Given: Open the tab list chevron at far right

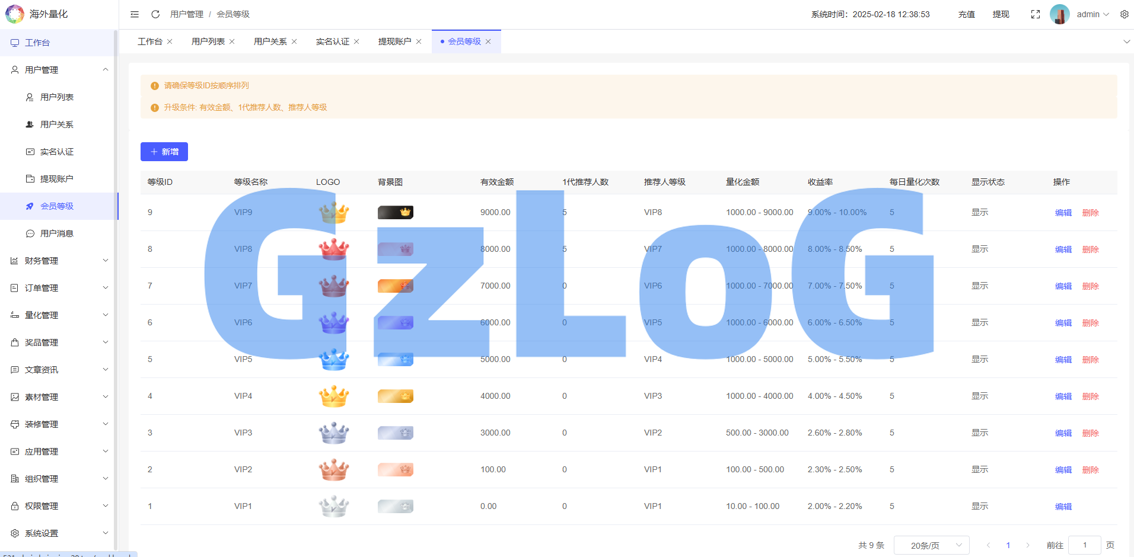Looking at the screenshot, I should tap(1126, 41).
